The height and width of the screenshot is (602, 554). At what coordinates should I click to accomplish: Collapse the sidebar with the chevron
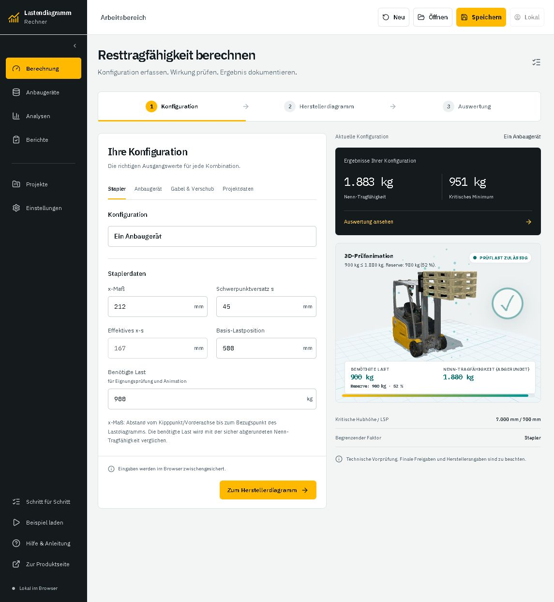75,46
